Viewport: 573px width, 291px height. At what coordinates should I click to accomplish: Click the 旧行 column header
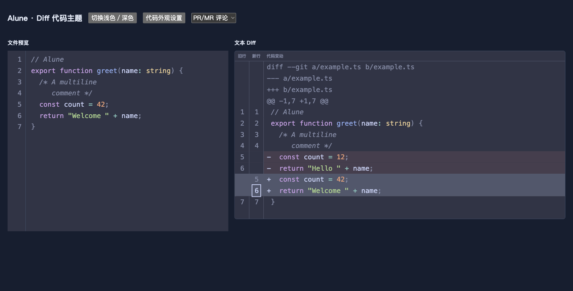point(242,56)
